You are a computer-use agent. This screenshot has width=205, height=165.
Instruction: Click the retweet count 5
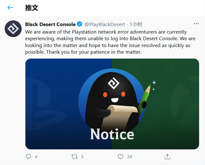click(x=82, y=156)
